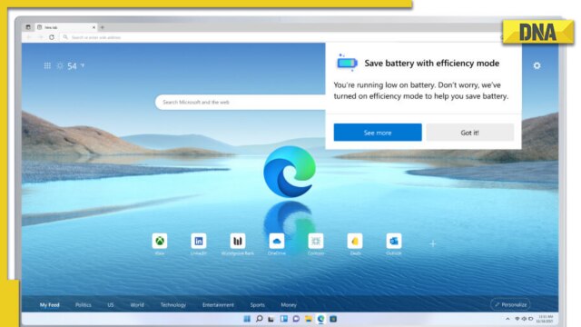Image resolution: width=581 pixels, height=327 pixels.
Task: Add a new quick link with plus icon
Action: pyautogui.click(x=433, y=243)
